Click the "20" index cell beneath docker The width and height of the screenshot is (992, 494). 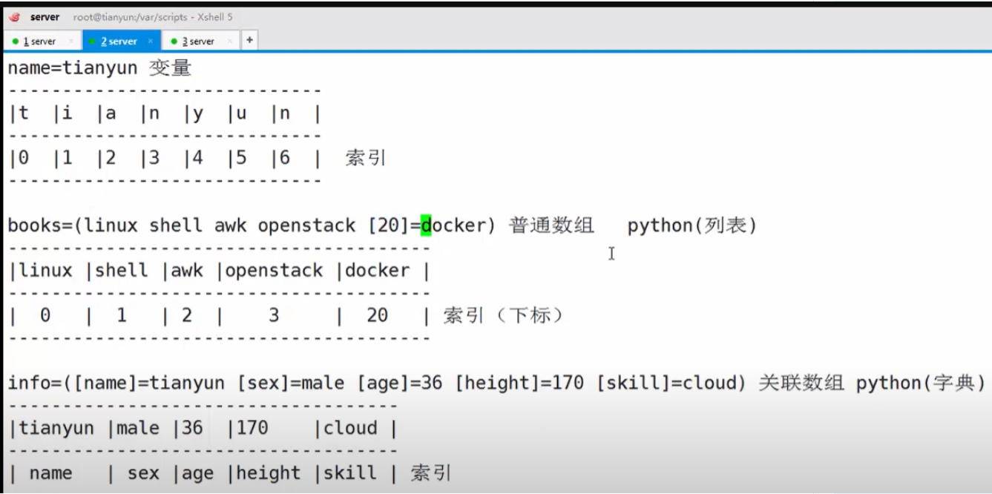click(377, 315)
